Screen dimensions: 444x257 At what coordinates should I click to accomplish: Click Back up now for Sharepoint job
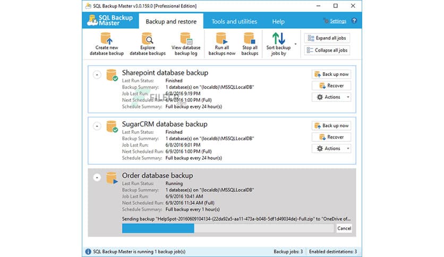coord(331,74)
